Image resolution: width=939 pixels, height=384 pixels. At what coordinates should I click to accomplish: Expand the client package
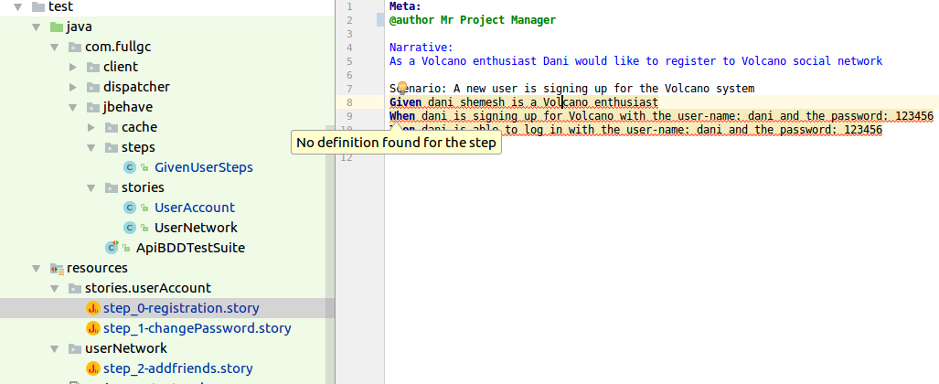click(x=74, y=67)
